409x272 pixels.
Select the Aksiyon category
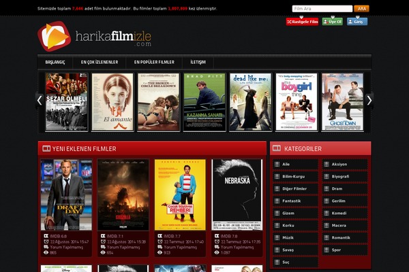pyautogui.click(x=344, y=165)
